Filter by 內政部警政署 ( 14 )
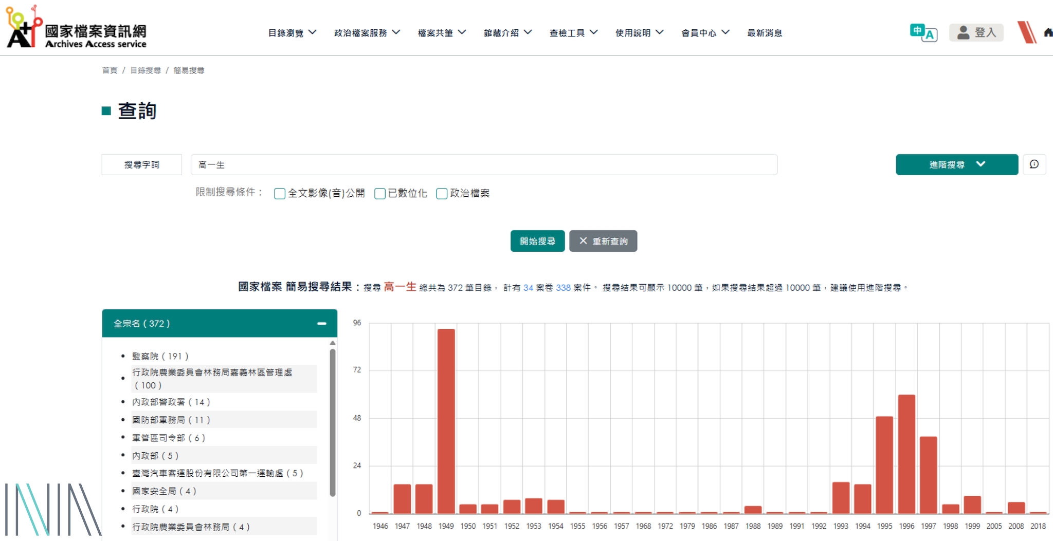 click(x=171, y=402)
